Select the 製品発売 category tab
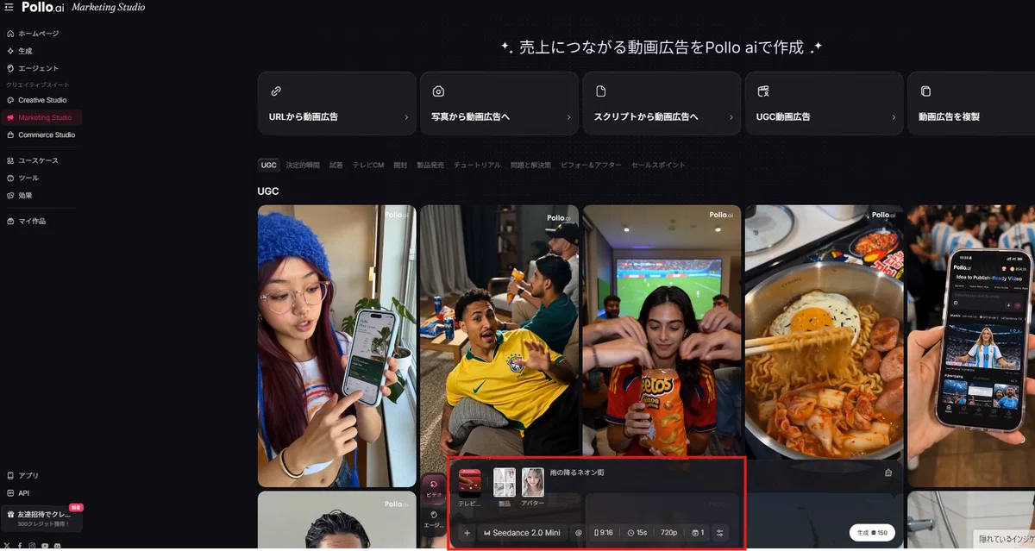Viewport: 1035px width, 551px height. point(430,165)
